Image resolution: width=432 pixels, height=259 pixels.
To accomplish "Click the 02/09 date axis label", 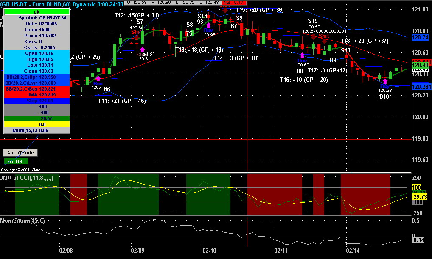I will coord(137,251).
